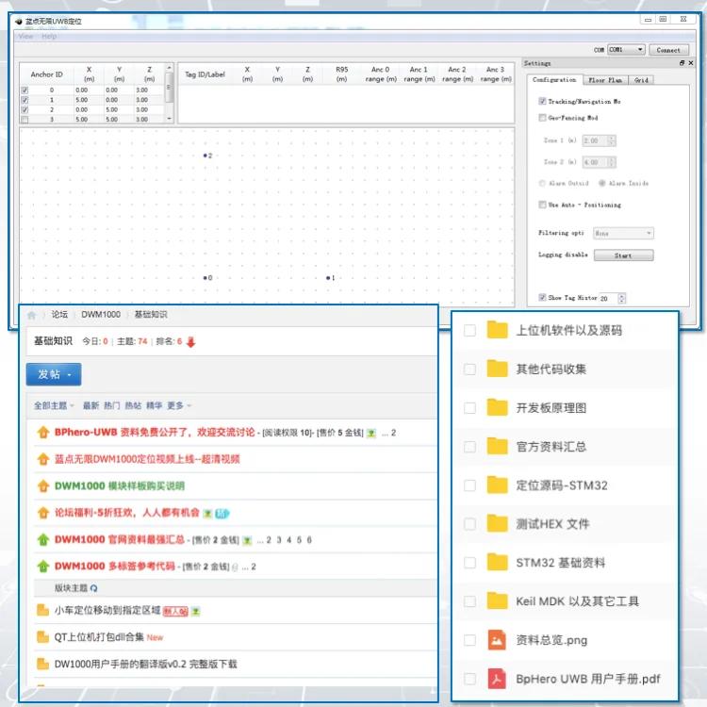707x707 pixels.
Task: Select the checkbox for BpHero UWB 用户手册.pdf
Action: click(469, 679)
